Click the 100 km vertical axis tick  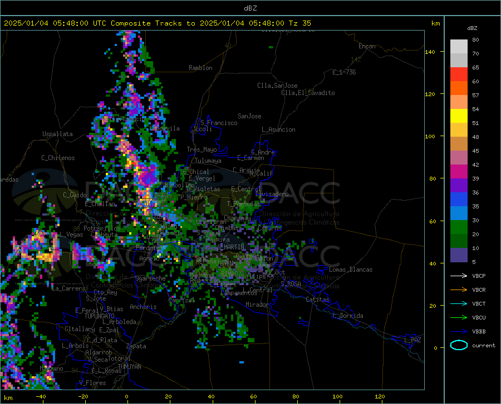tap(430, 136)
